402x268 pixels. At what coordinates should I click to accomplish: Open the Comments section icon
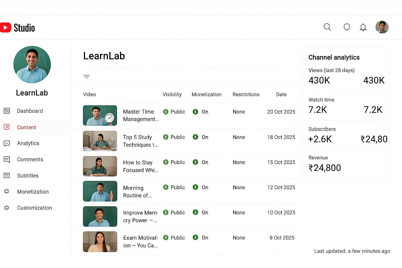[x=7, y=159]
